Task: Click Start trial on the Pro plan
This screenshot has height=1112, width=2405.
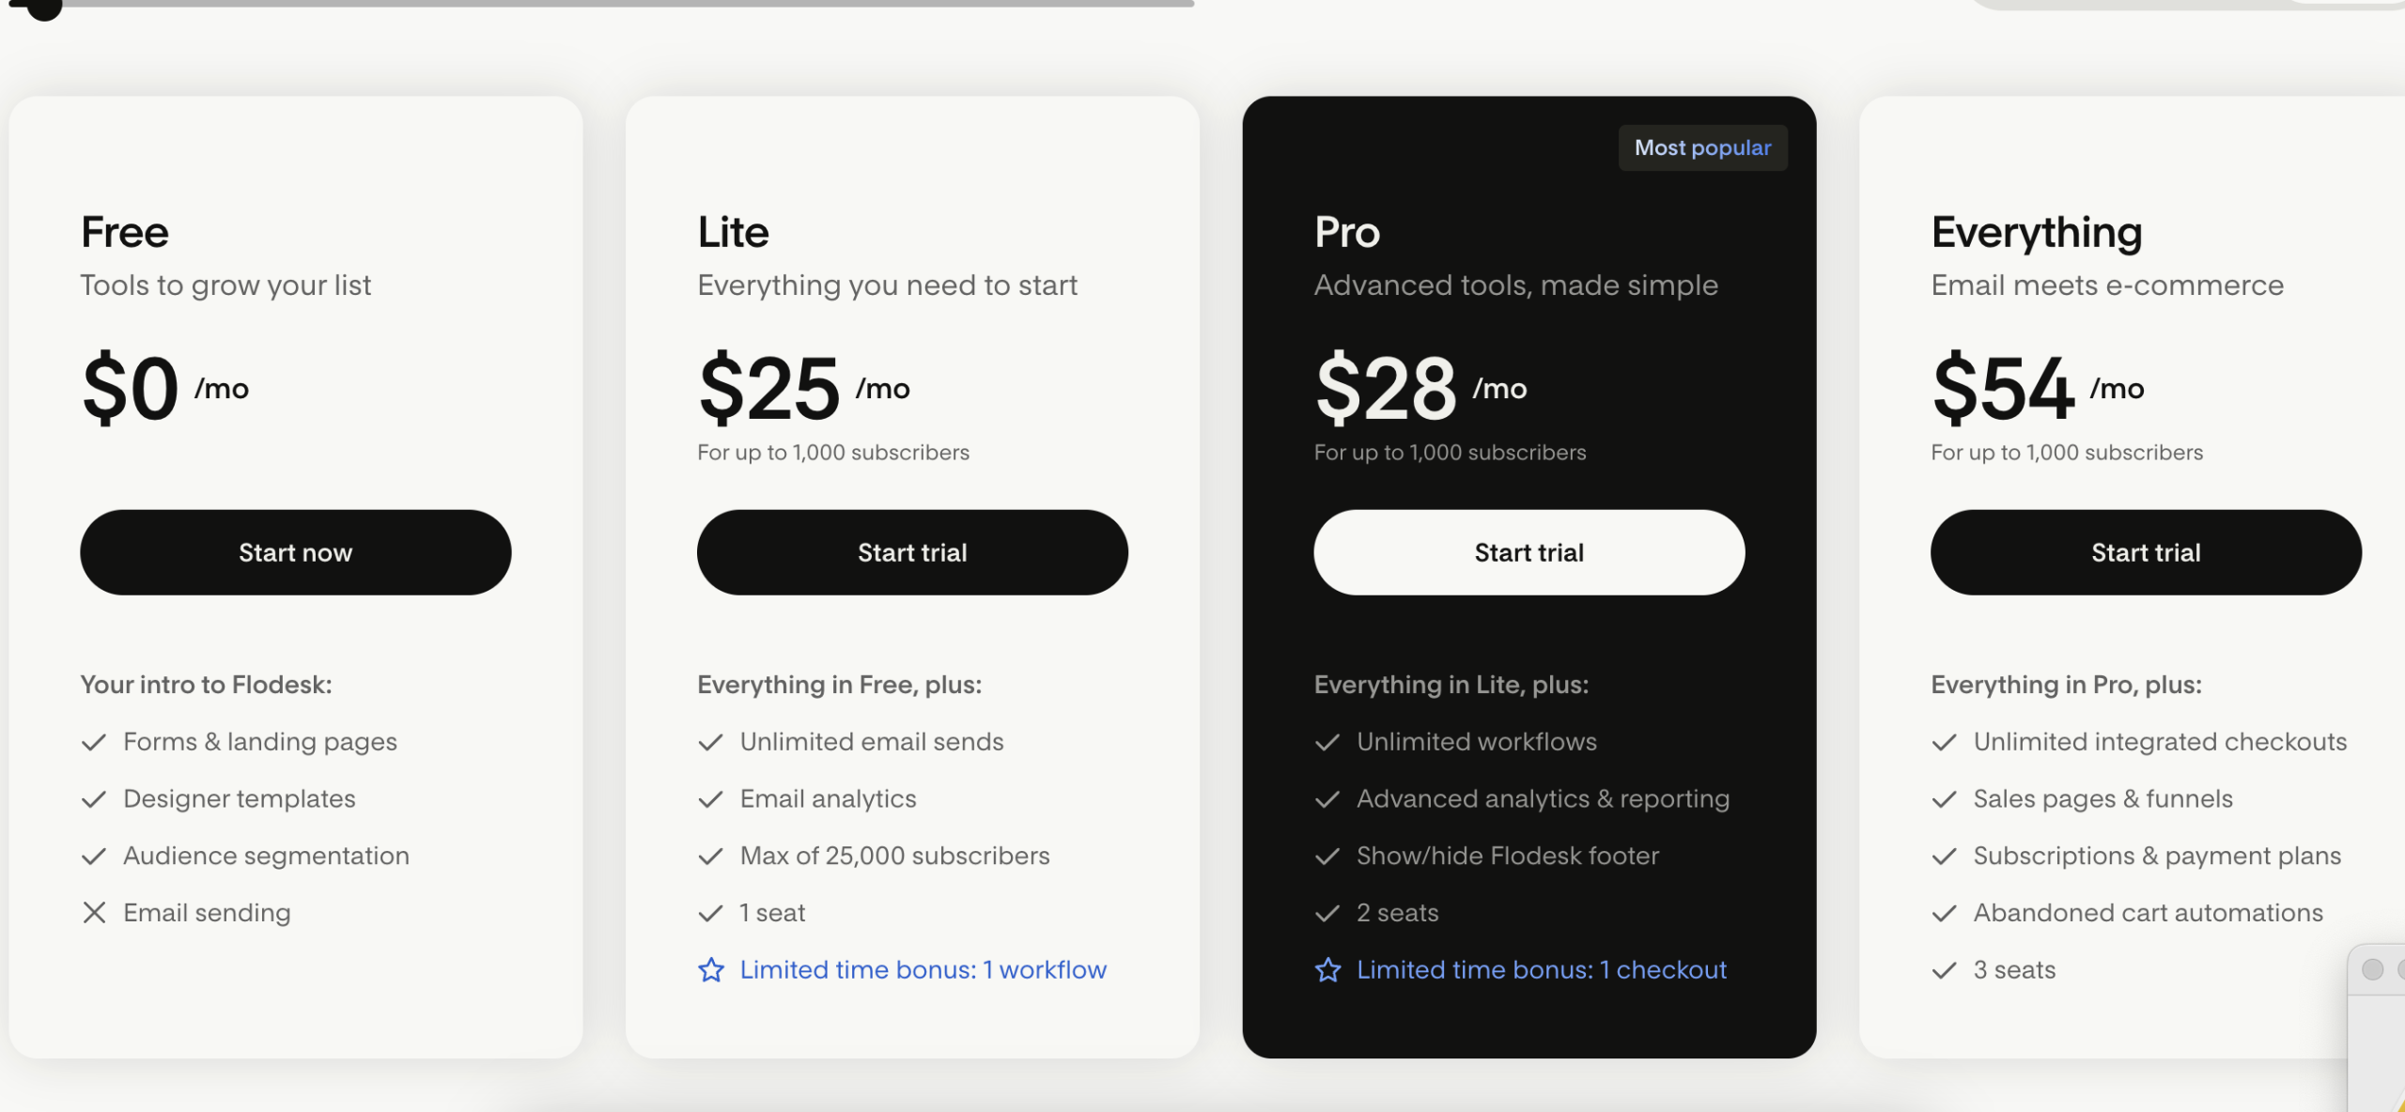Action: tap(1528, 552)
